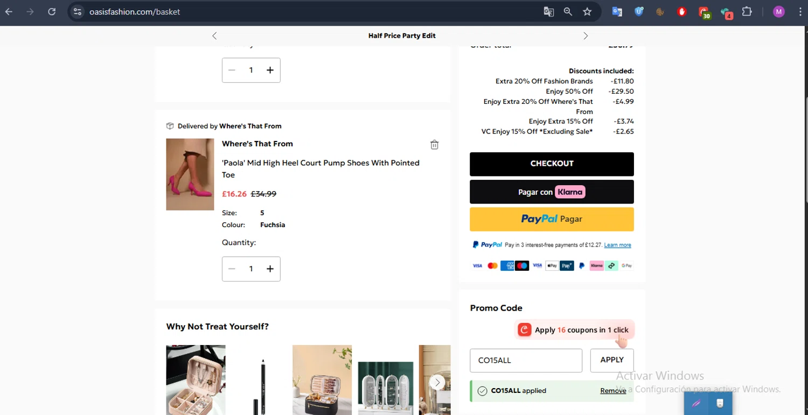The height and width of the screenshot is (415, 808).
Task: Click the American Express payment icon
Action: pos(507,265)
